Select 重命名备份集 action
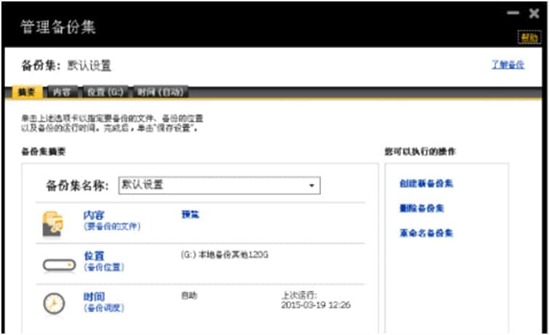550x335 pixels. (427, 233)
